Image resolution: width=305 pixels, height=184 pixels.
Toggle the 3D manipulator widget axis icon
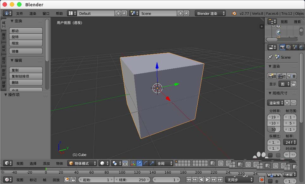coord(134,163)
